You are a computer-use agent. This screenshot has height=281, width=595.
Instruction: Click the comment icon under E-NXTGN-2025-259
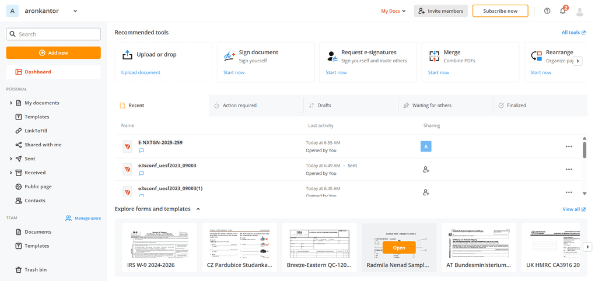[x=142, y=150]
